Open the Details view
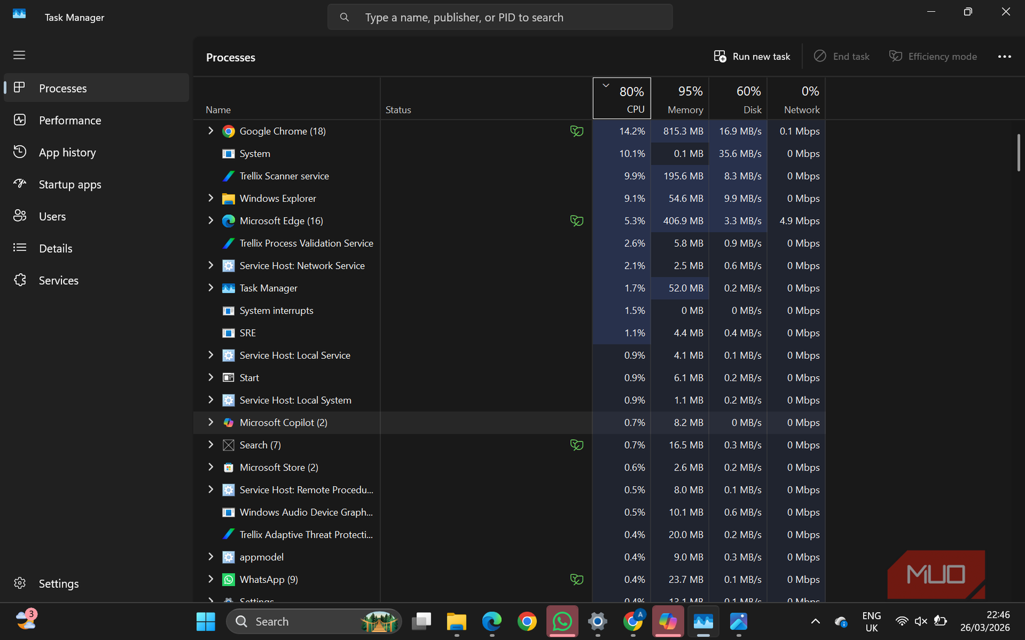This screenshot has height=640, width=1025. pyautogui.click(x=55, y=248)
